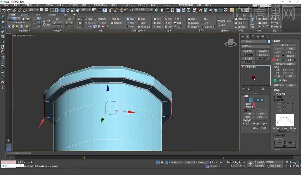Toggle the 忽略背面 checkbox
This screenshot has height=175, width=301.
pos(244,107)
